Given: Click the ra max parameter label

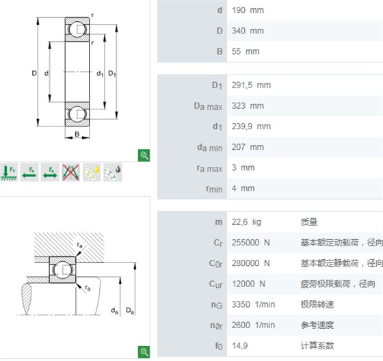Looking at the screenshot, I should [x=209, y=168].
